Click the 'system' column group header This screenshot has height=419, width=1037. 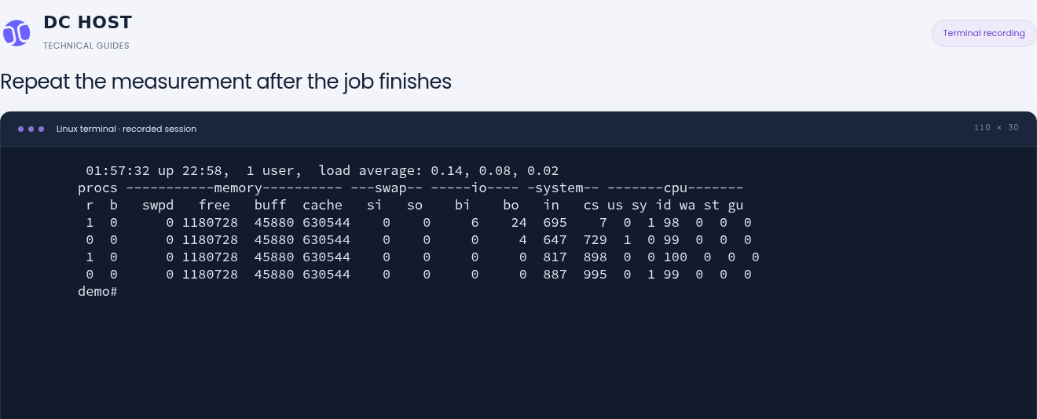pyautogui.click(x=562, y=188)
